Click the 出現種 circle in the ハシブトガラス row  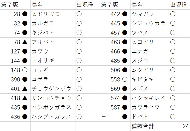pos(79,117)
